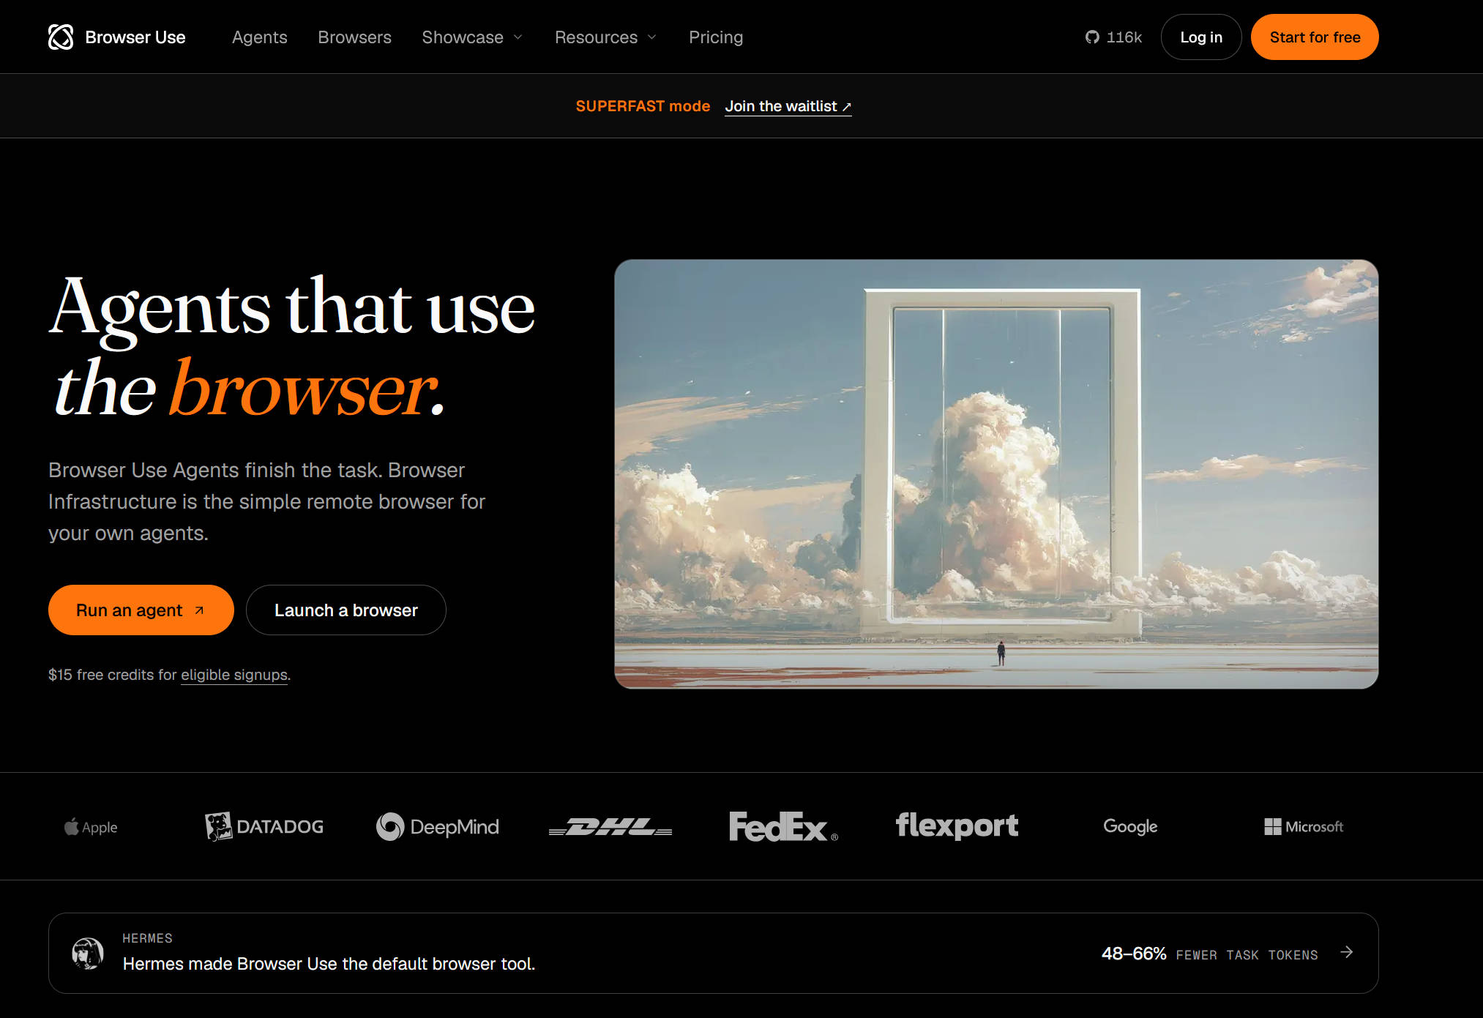
Task: Click the hero cloud doorway image
Action: [x=996, y=474]
